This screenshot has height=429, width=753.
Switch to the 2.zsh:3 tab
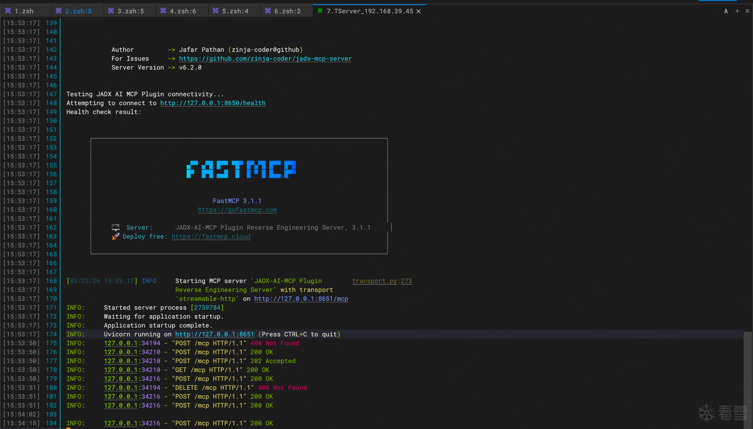tap(78, 11)
